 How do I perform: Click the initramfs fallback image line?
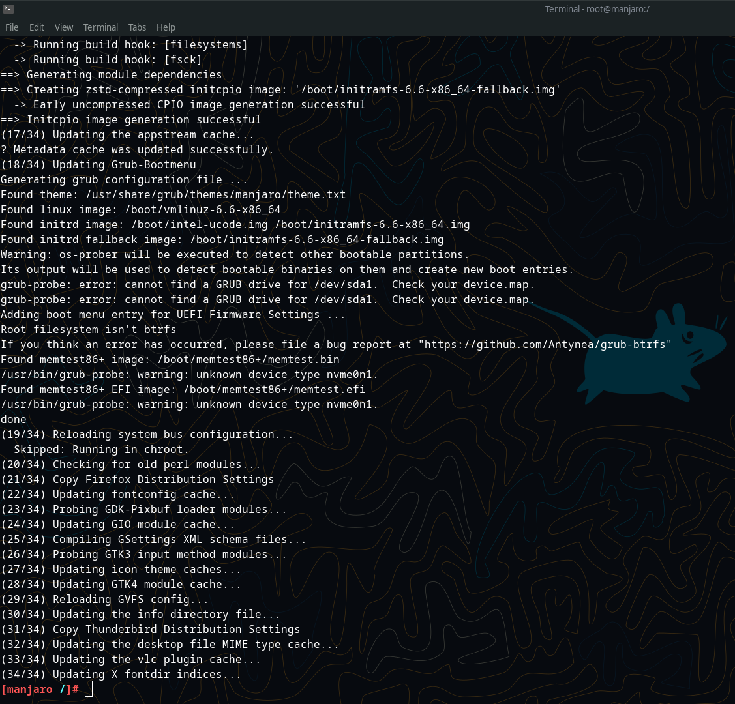pos(222,239)
